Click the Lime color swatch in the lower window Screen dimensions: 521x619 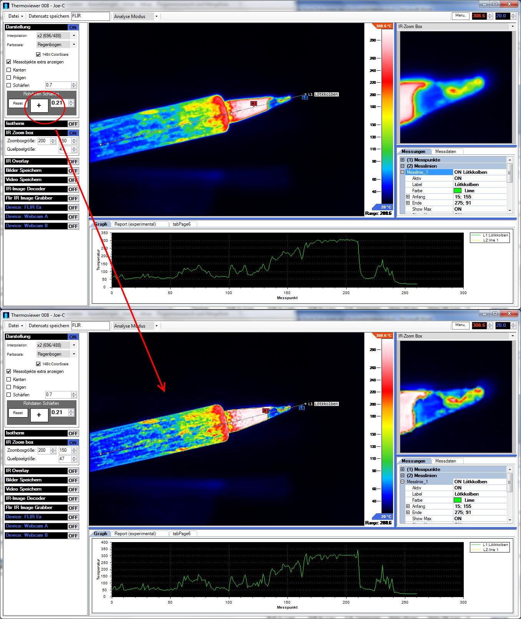click(x=457, y=500)
